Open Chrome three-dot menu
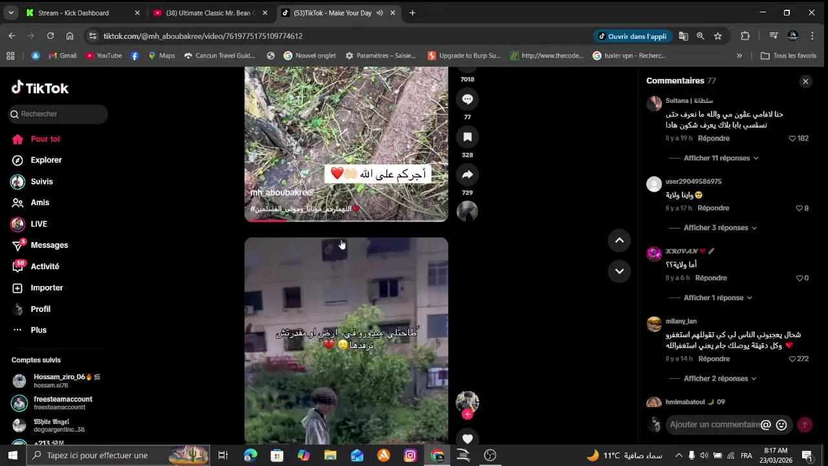 tap(812, 36)
